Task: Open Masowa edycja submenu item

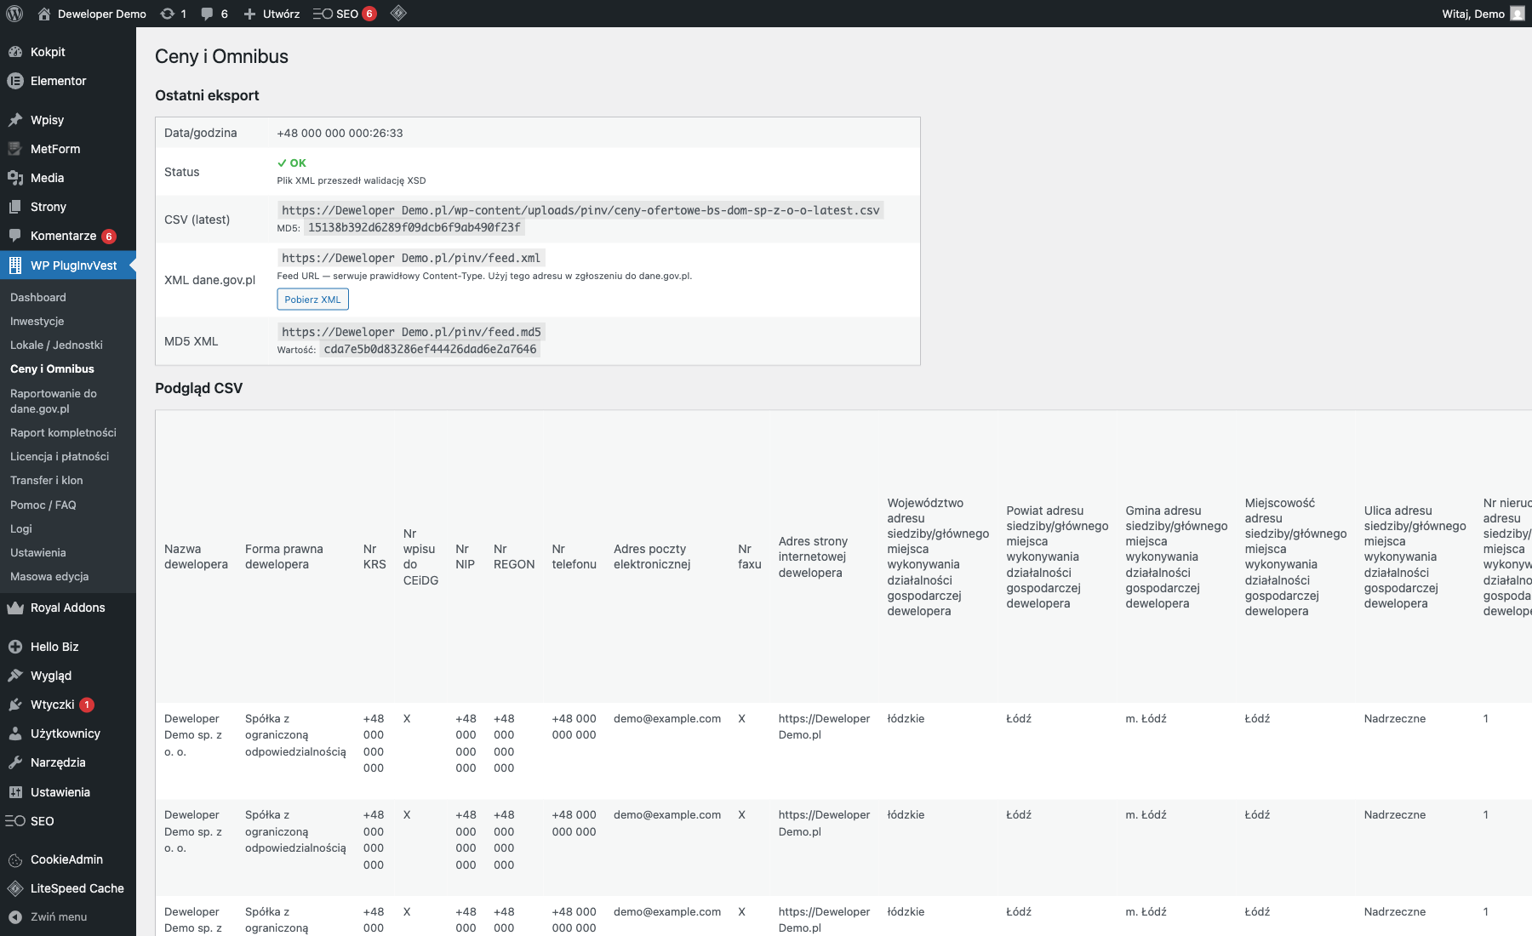Action: [49, 576]
